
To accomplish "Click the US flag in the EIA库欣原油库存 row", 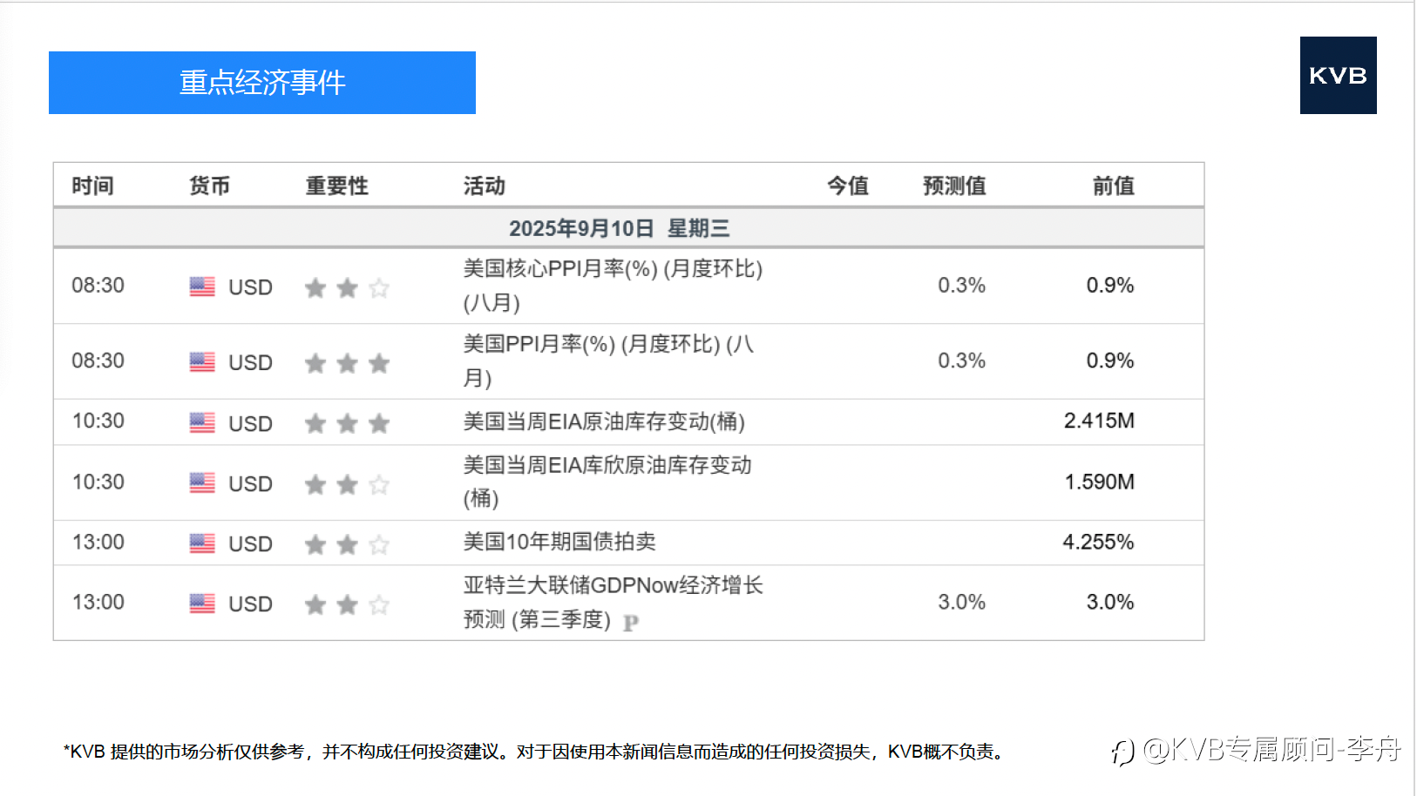I will 202,482.
